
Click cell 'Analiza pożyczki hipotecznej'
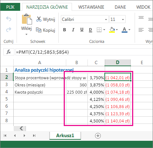click(x=40, y=70)
